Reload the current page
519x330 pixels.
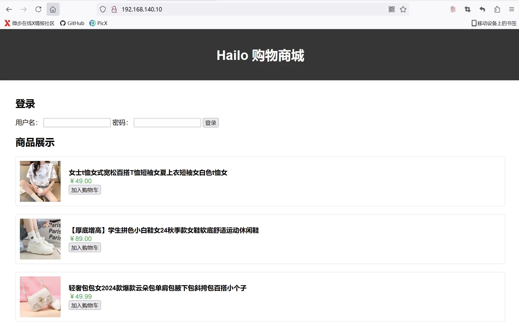coord(38,9)
